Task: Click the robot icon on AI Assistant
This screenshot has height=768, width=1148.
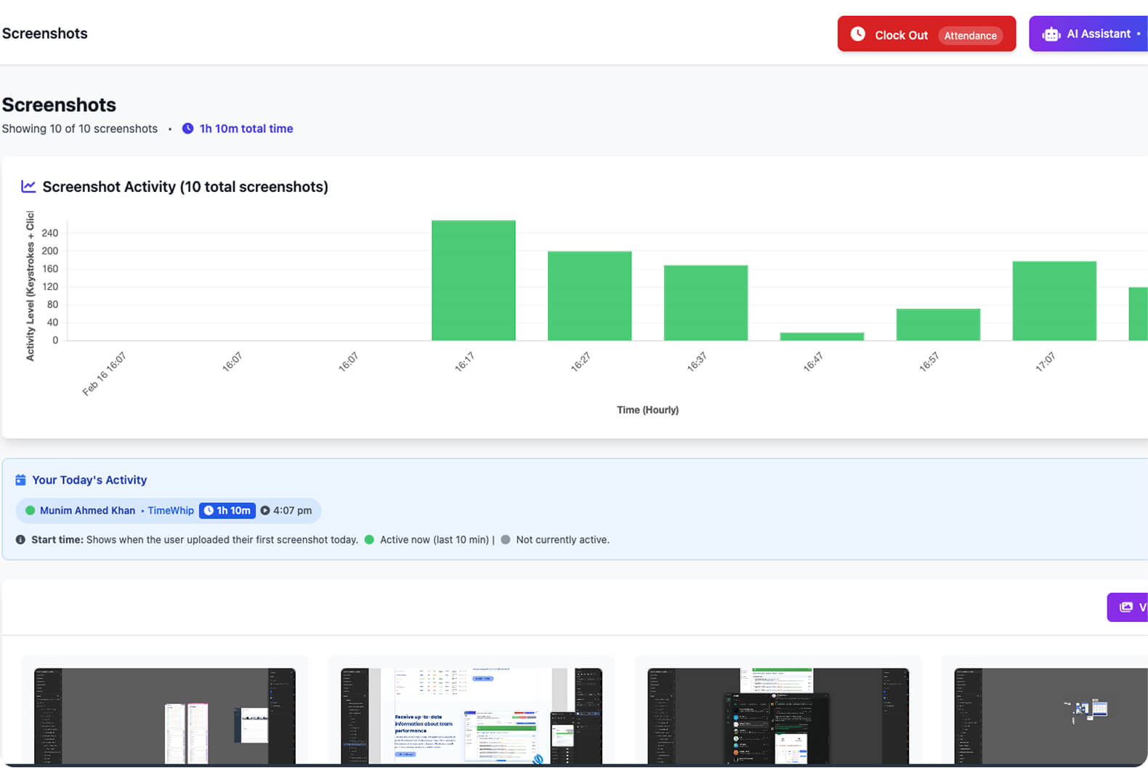Action: click(1051, 34)
